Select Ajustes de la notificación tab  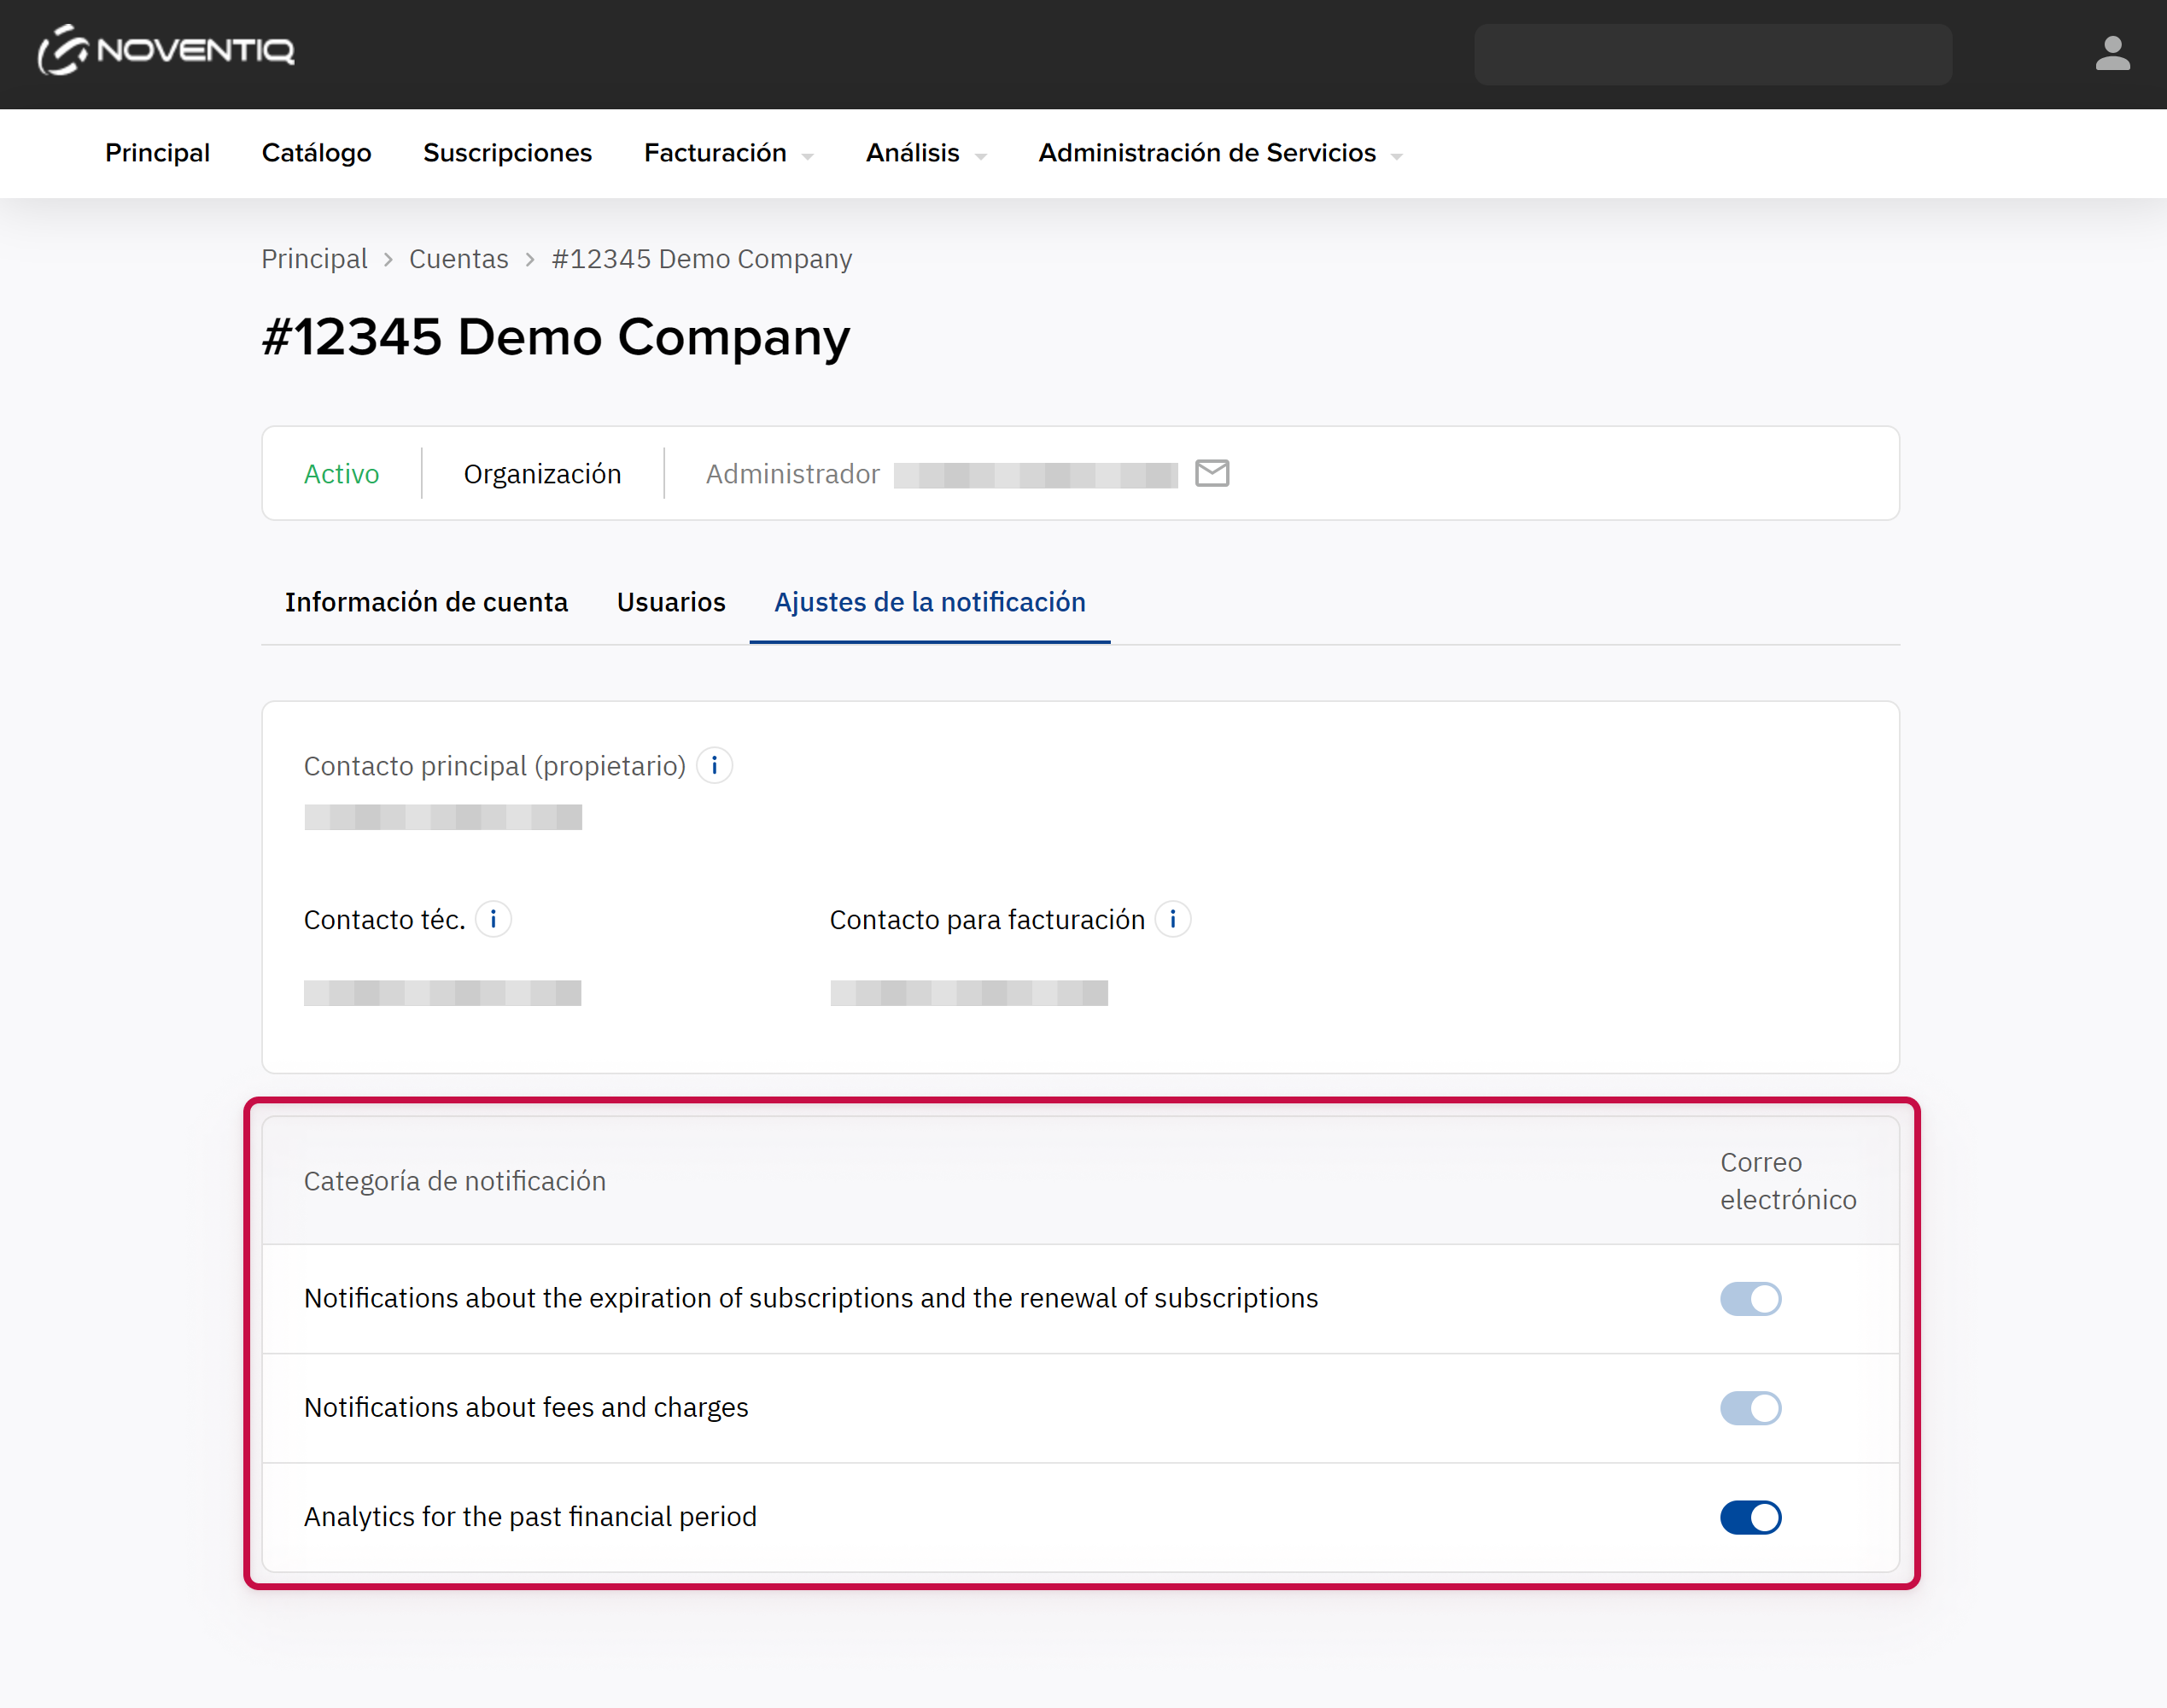pyautogui.click(x=930, y=602)
